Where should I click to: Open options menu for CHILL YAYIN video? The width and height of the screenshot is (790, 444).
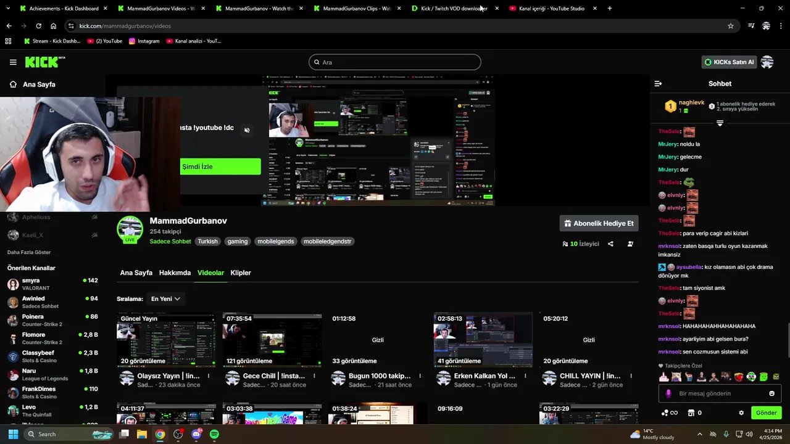[x=631, y=376]
